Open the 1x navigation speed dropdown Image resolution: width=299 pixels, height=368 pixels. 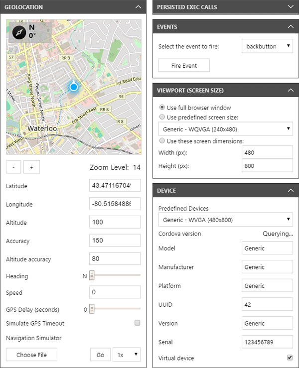click(x=127, y=355)
